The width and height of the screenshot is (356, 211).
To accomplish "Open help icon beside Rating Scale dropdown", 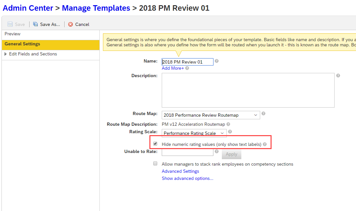I will click(230, 132).
